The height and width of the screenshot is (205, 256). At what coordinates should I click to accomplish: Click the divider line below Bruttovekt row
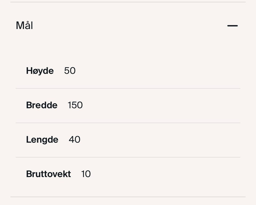128,197
